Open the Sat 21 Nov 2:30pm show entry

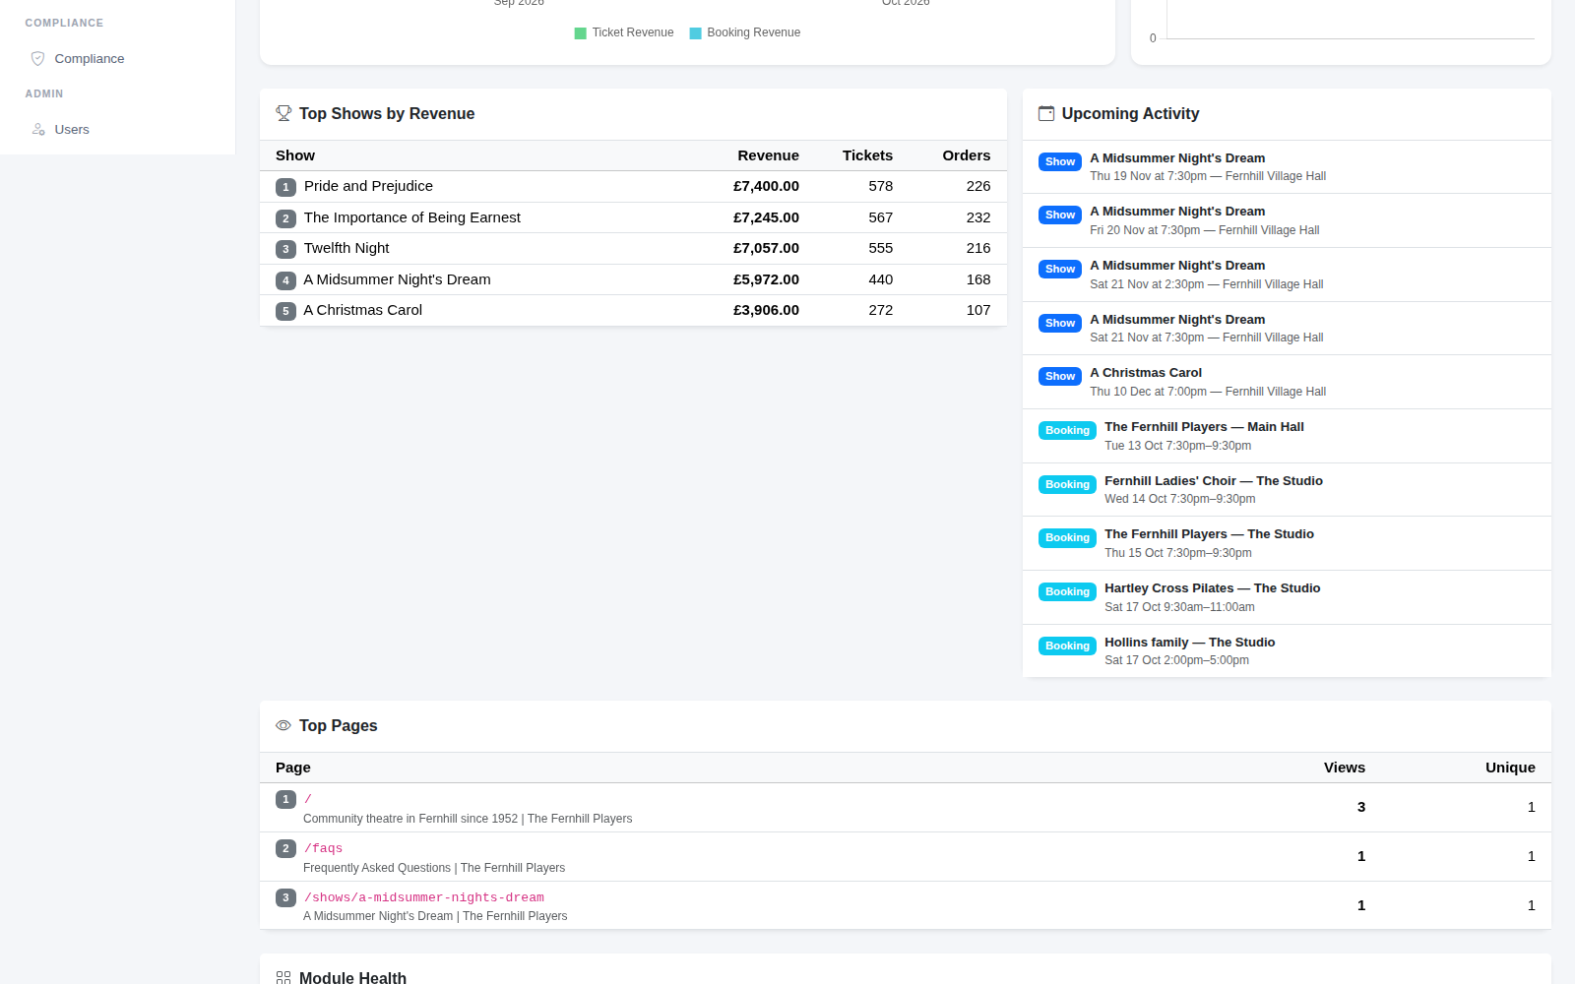click(1287, 275)
